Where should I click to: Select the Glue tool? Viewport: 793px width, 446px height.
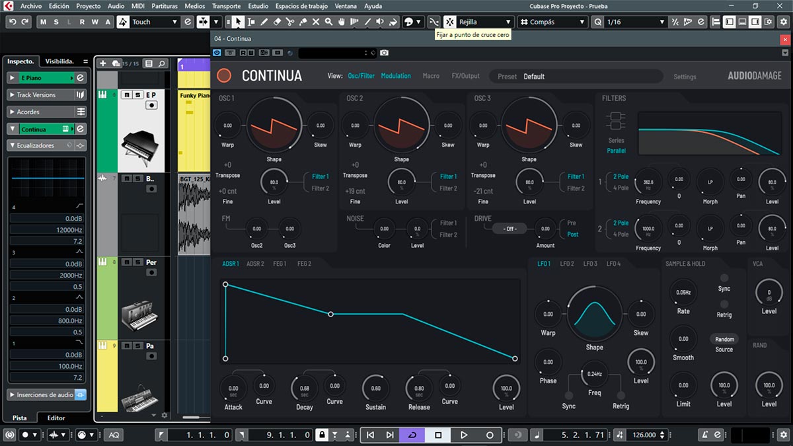[x=303, y=22]
